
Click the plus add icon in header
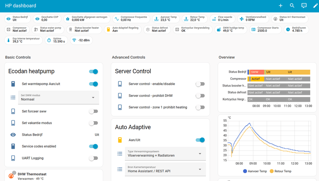(x=281, y=6)
